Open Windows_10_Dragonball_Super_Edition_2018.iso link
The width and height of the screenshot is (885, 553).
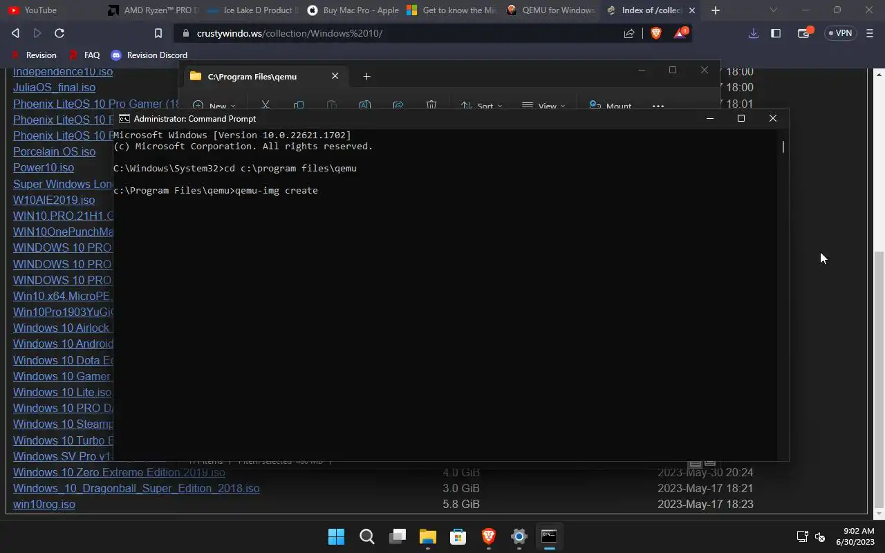(x=136, y=488)
